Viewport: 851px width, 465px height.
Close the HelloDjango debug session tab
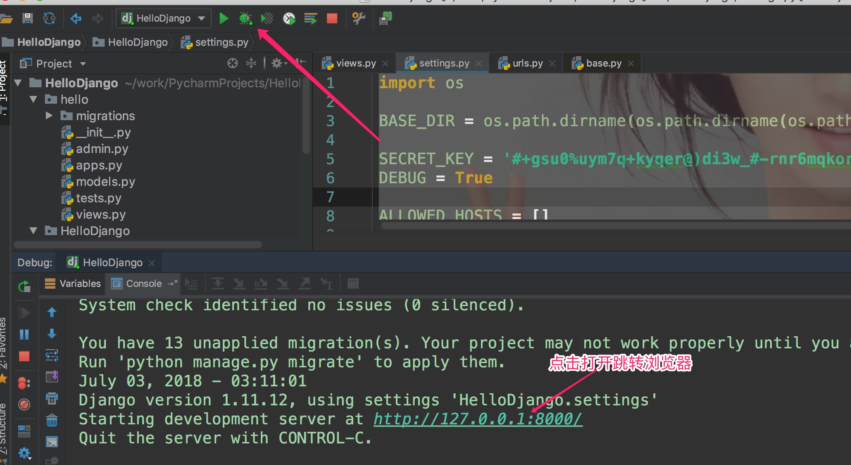tap(152, 263)
